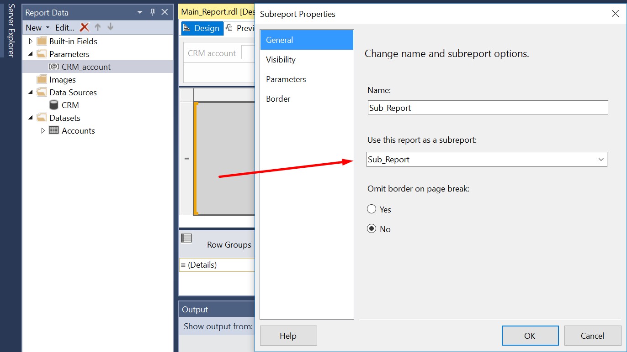Click the Help button in the dialog

coord(288,336)
